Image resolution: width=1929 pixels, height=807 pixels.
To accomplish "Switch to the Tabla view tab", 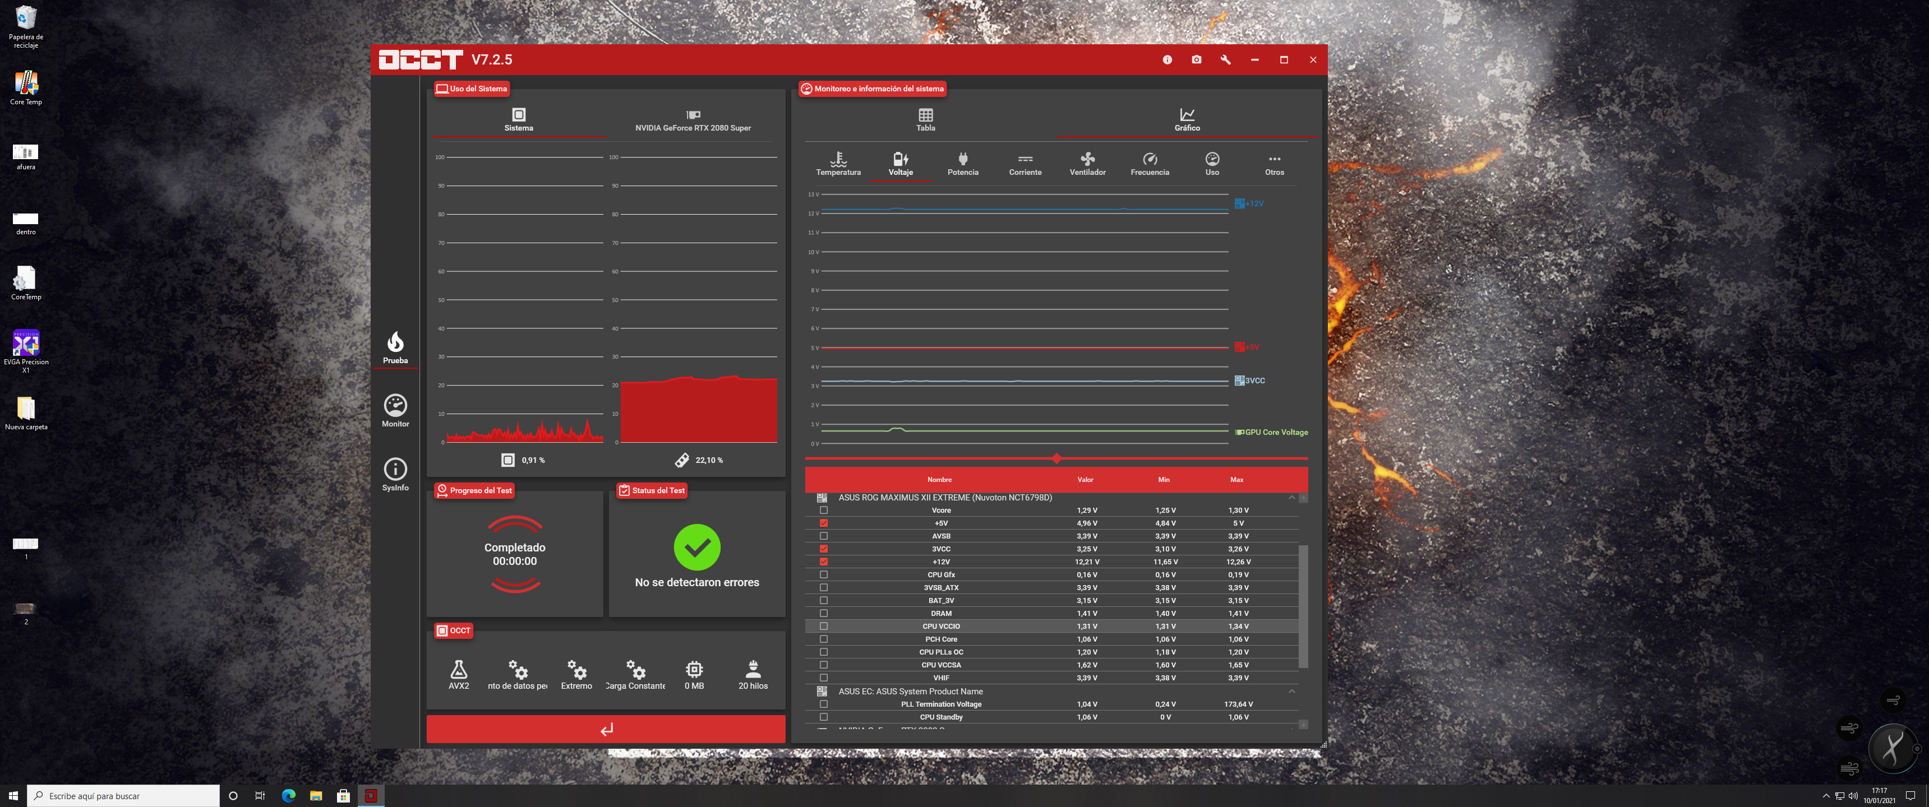I will coord(926,120).
